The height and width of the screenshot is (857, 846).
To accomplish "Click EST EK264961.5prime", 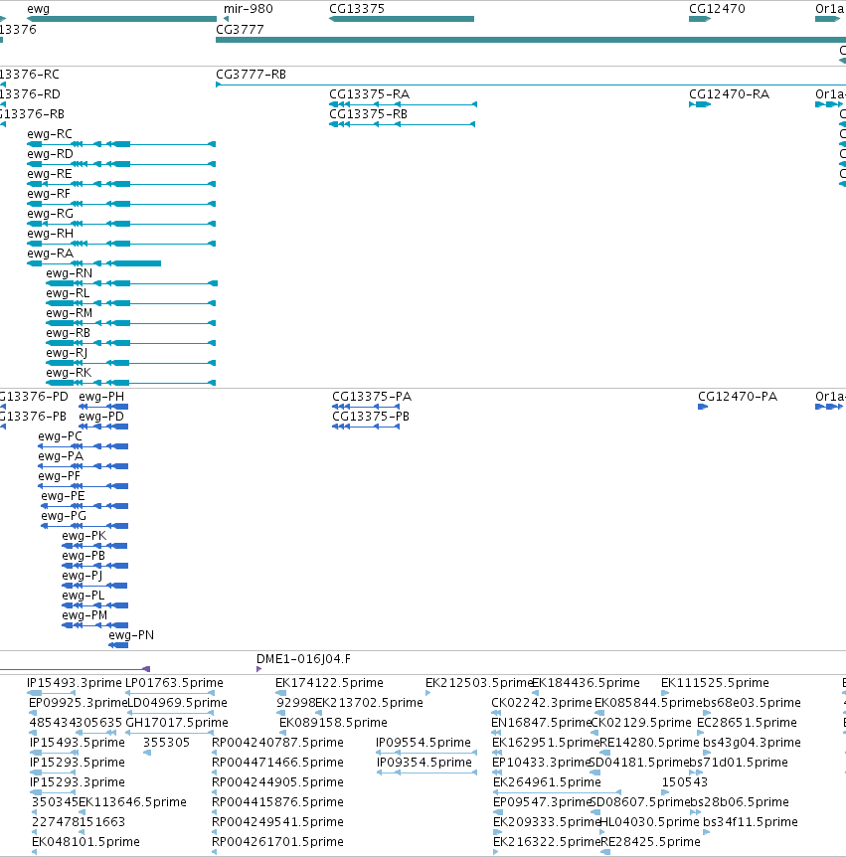I will (x=557, y=792).
